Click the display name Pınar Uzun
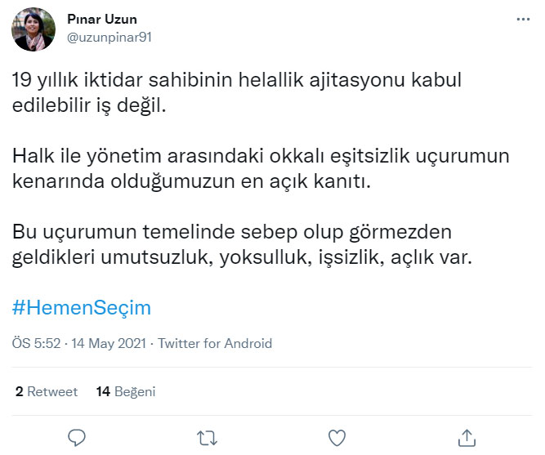This screenshot has height=455, width=545. pyautogui.click(x=103, y=19)
